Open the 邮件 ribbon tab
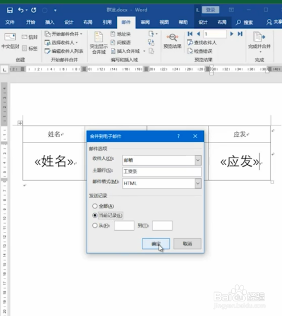Screen dimensions: 282x316 [126, 22]
